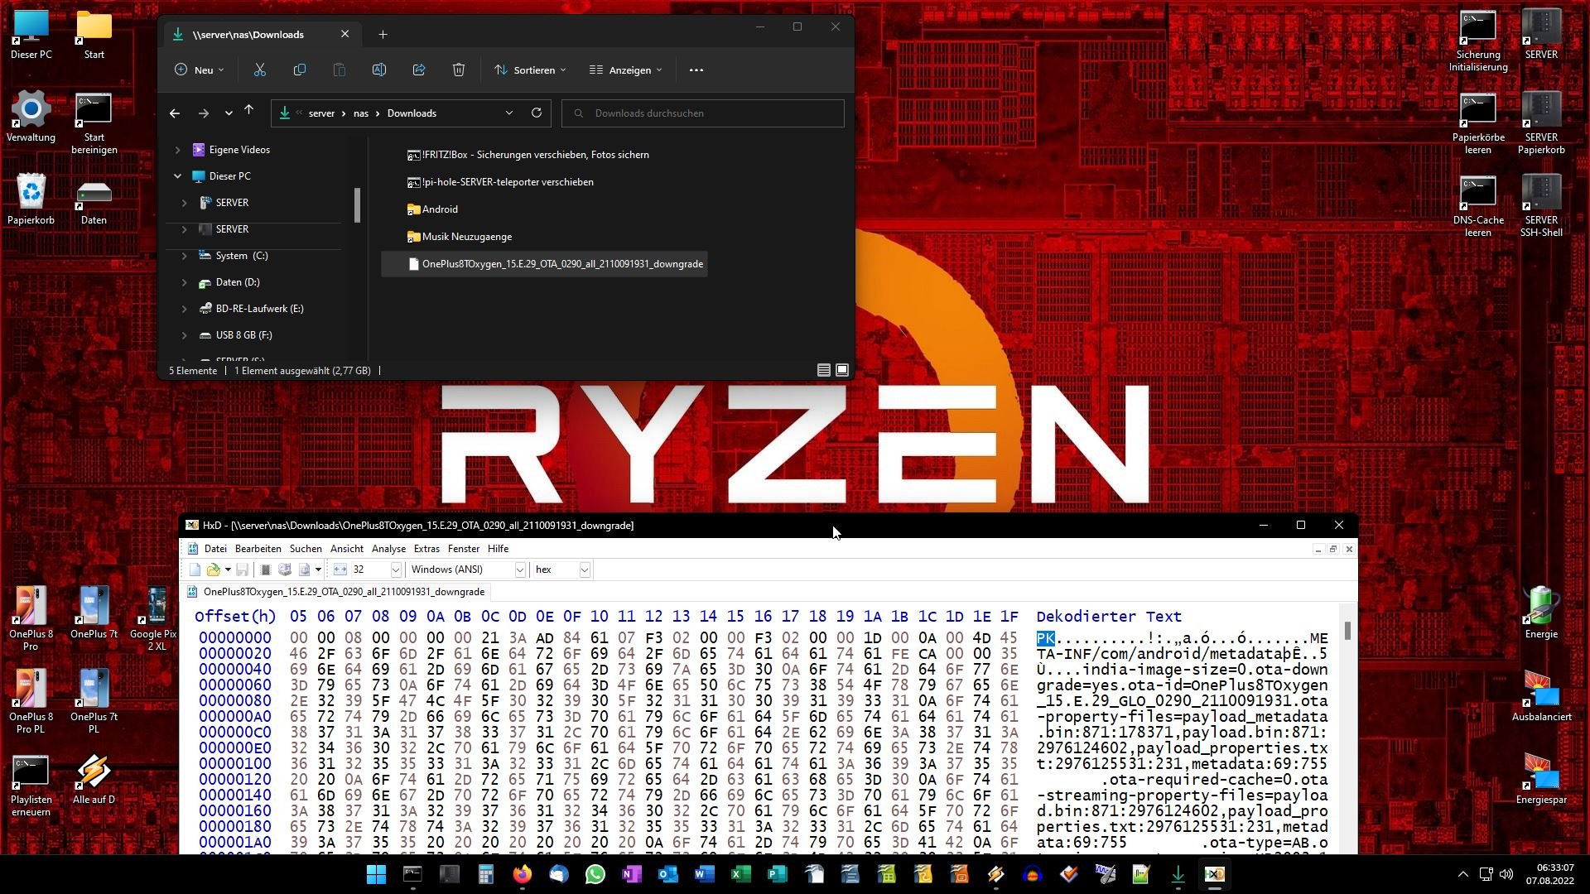Switch Explorer to large thumbnails view icon
1590x894 pixels.
[842, 370]
